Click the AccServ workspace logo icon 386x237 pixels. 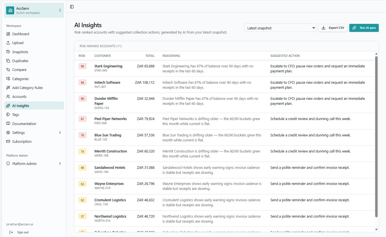coord(10,10)
